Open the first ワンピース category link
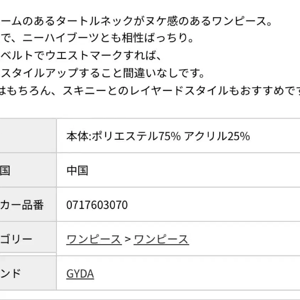Screen dimensions: 300x300 coord(94,240)
